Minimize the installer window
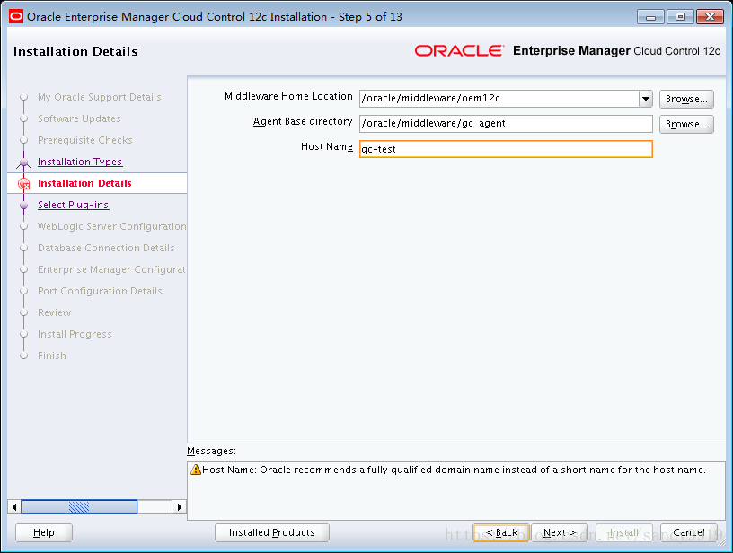 (650, 17)
